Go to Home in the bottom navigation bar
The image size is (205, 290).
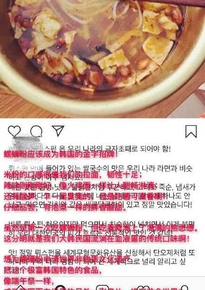point(20,287)
